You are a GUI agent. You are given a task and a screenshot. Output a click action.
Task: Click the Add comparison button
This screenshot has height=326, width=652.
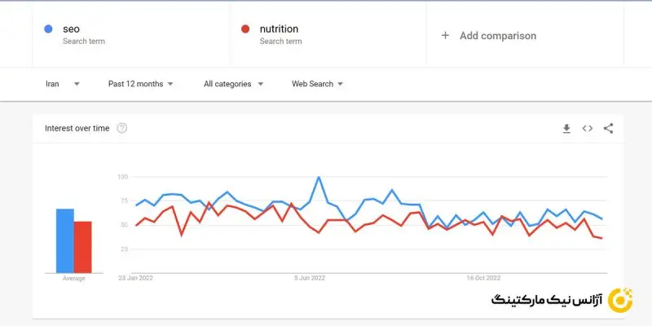[x=497, y=36]
